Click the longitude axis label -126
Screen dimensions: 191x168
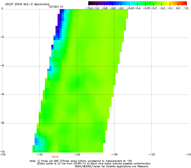[x=114, y=155]
